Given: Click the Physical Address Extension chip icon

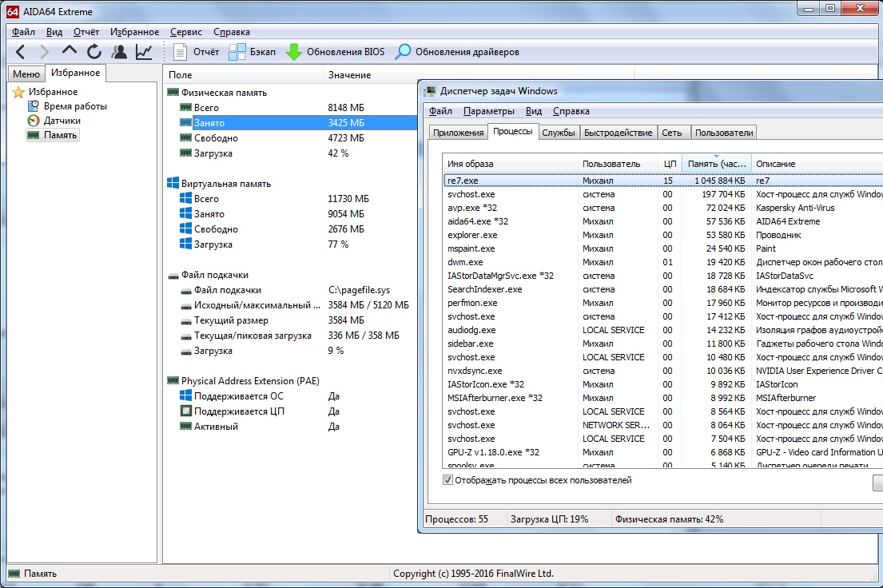Looking at the screenshot, I should click(x=173, y=381).
